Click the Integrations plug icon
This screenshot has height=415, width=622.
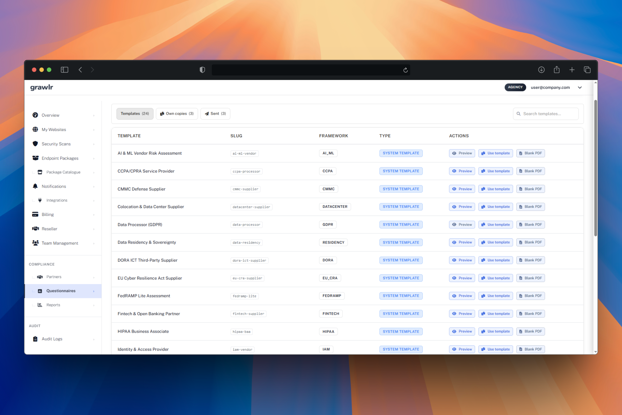tap(40, 200)
